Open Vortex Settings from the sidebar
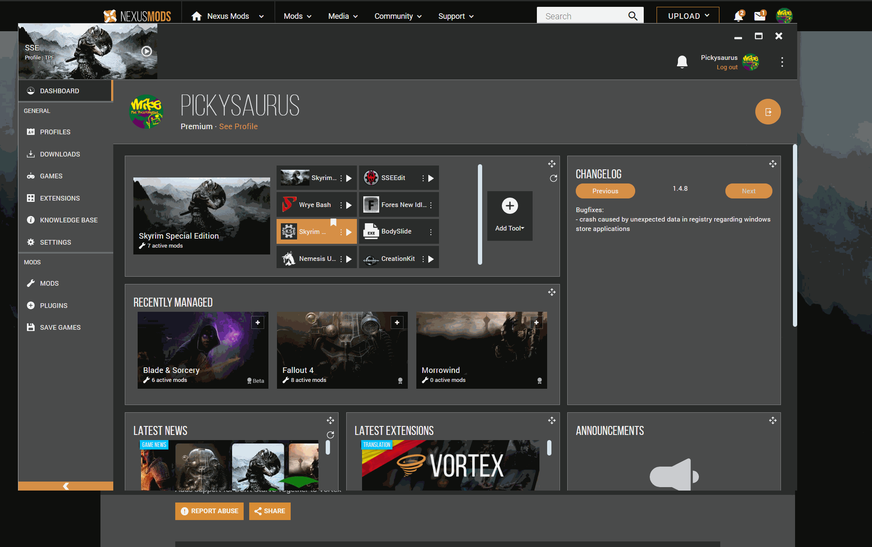 click(x=55, y=242)
